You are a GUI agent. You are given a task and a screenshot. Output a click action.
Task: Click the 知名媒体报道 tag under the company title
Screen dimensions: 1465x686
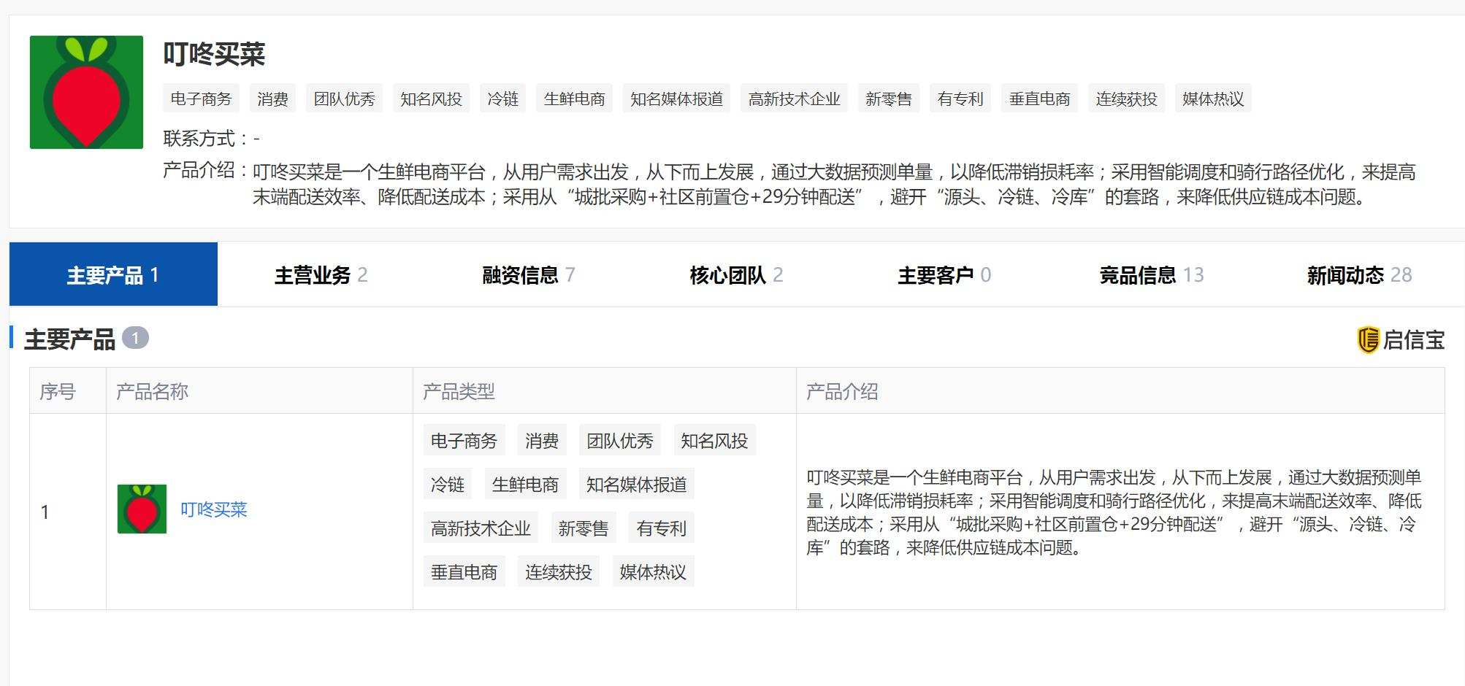click(x=676, y=99)
